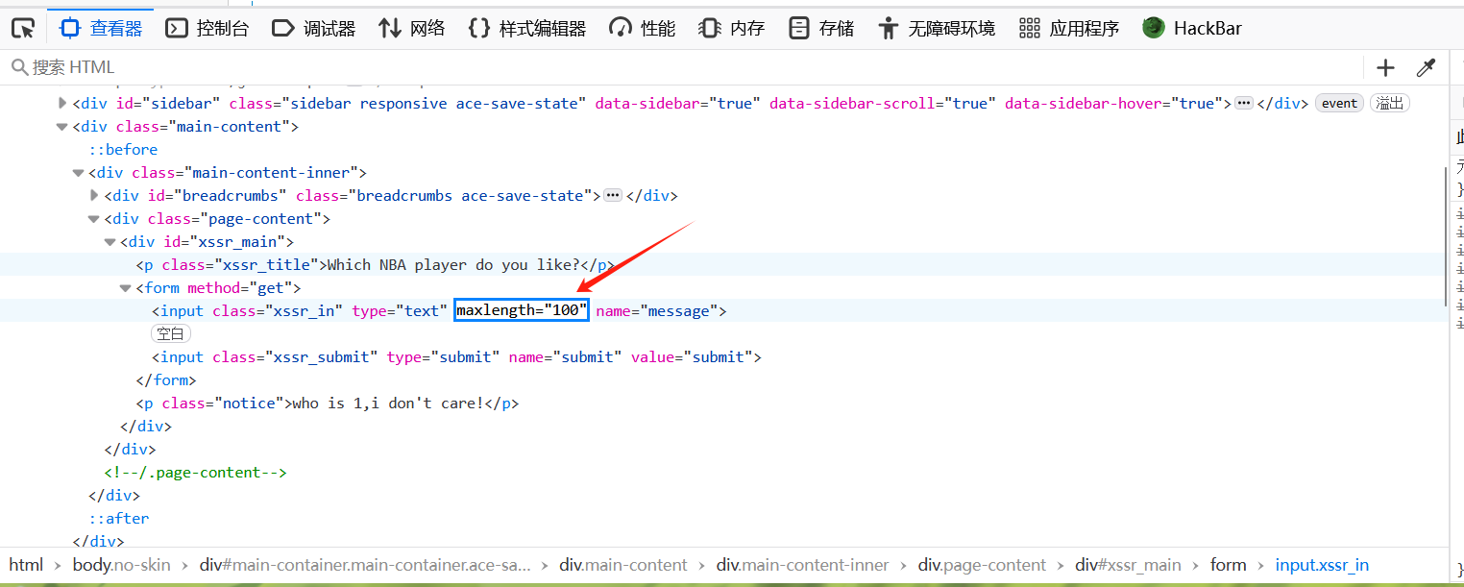Screen dimensions: 1464x587
Task: Open the 调试器 debugger tab
Action: tap(313, 28)
